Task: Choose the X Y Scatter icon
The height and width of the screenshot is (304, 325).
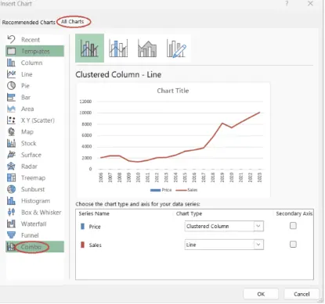Action: [x=11, y=120]
